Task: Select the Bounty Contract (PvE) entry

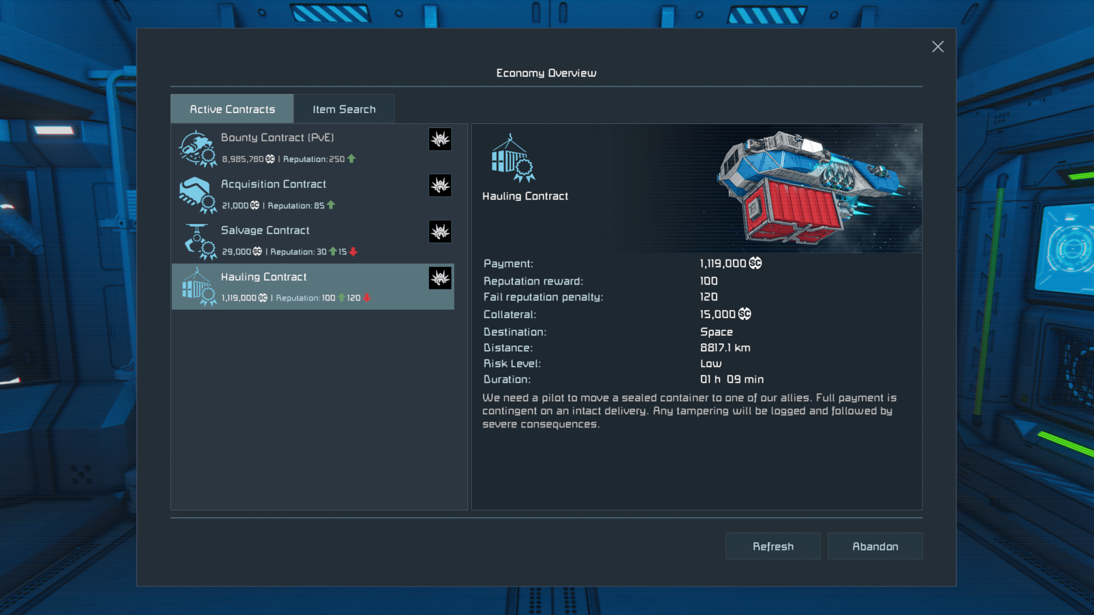Action: (x=313, y=148)
